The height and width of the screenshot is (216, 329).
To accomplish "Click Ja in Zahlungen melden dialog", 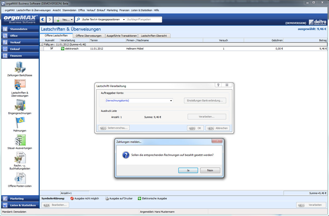I will [188, 170].
